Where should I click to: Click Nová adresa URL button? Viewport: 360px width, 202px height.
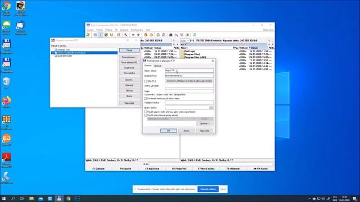coord(129,62)
